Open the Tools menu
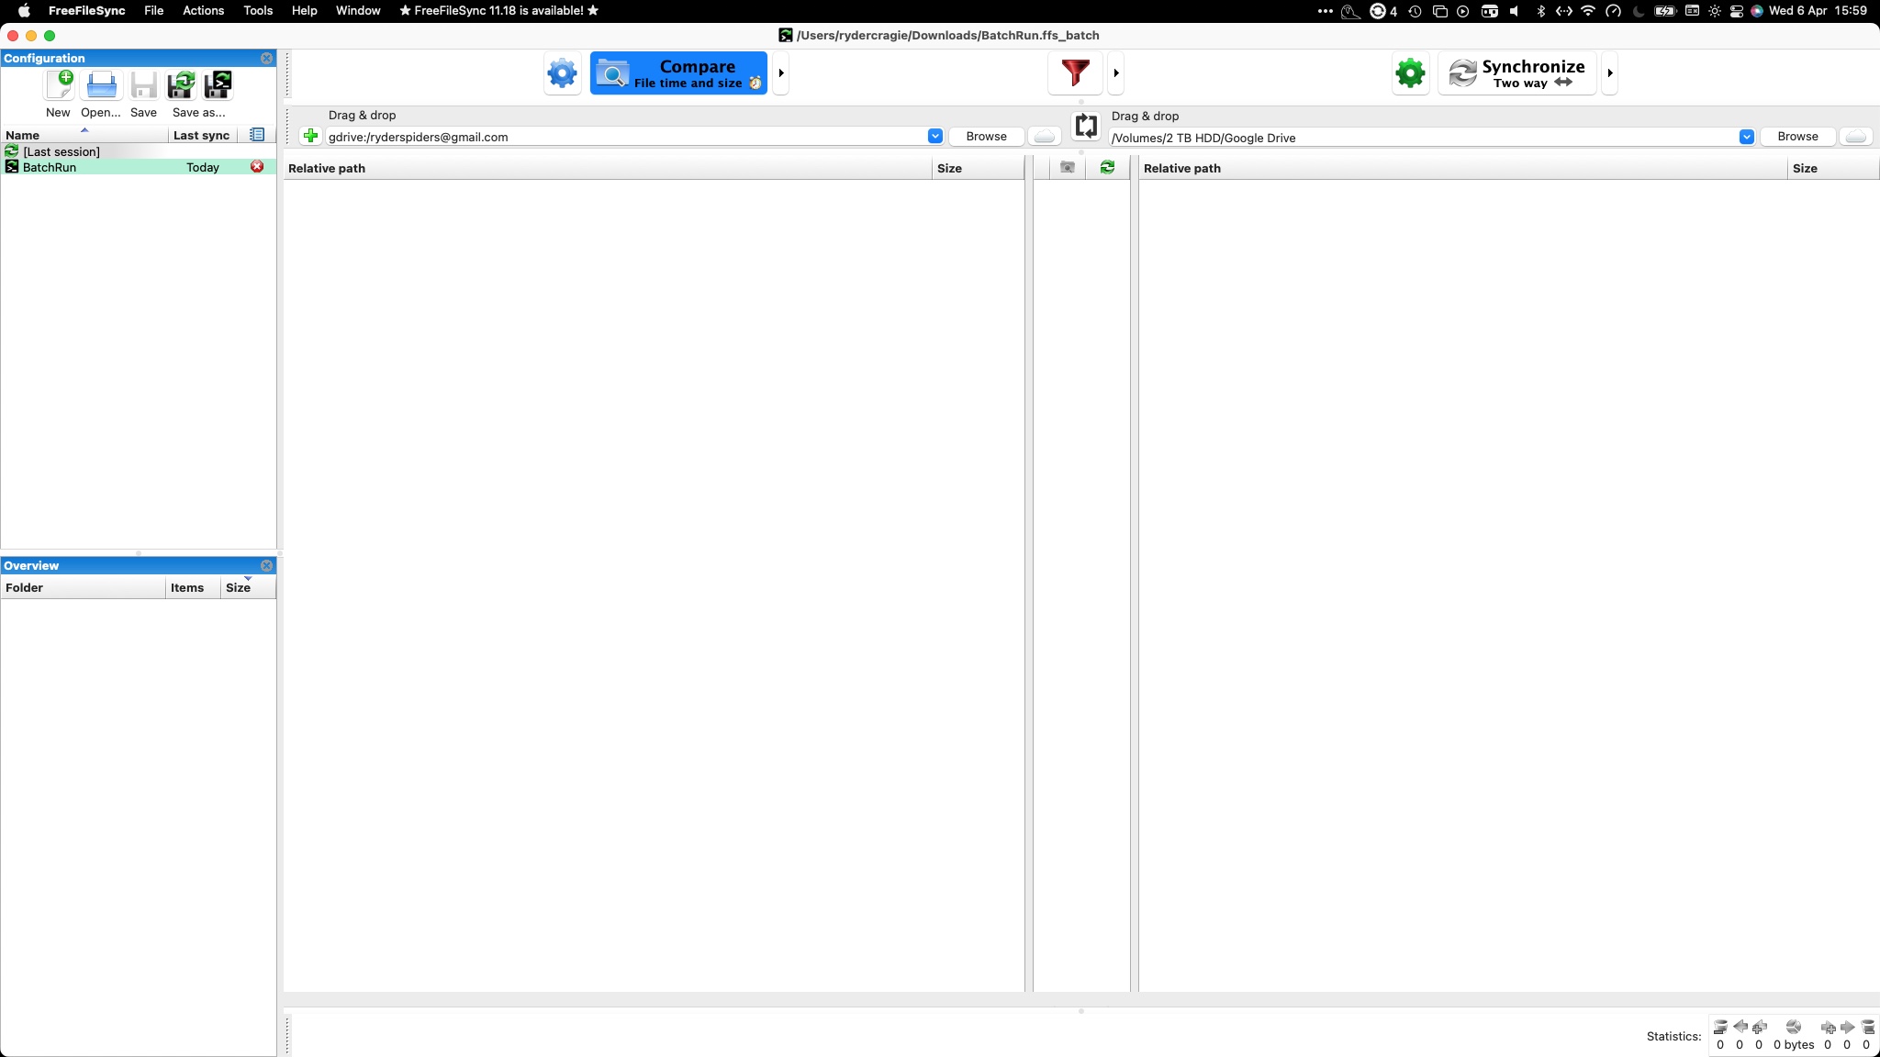1880x1057 pixels. coord(258,11)
